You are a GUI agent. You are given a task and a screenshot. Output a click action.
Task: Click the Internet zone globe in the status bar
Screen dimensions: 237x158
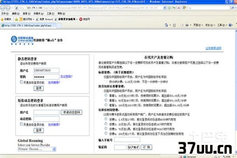pos(185,157)
